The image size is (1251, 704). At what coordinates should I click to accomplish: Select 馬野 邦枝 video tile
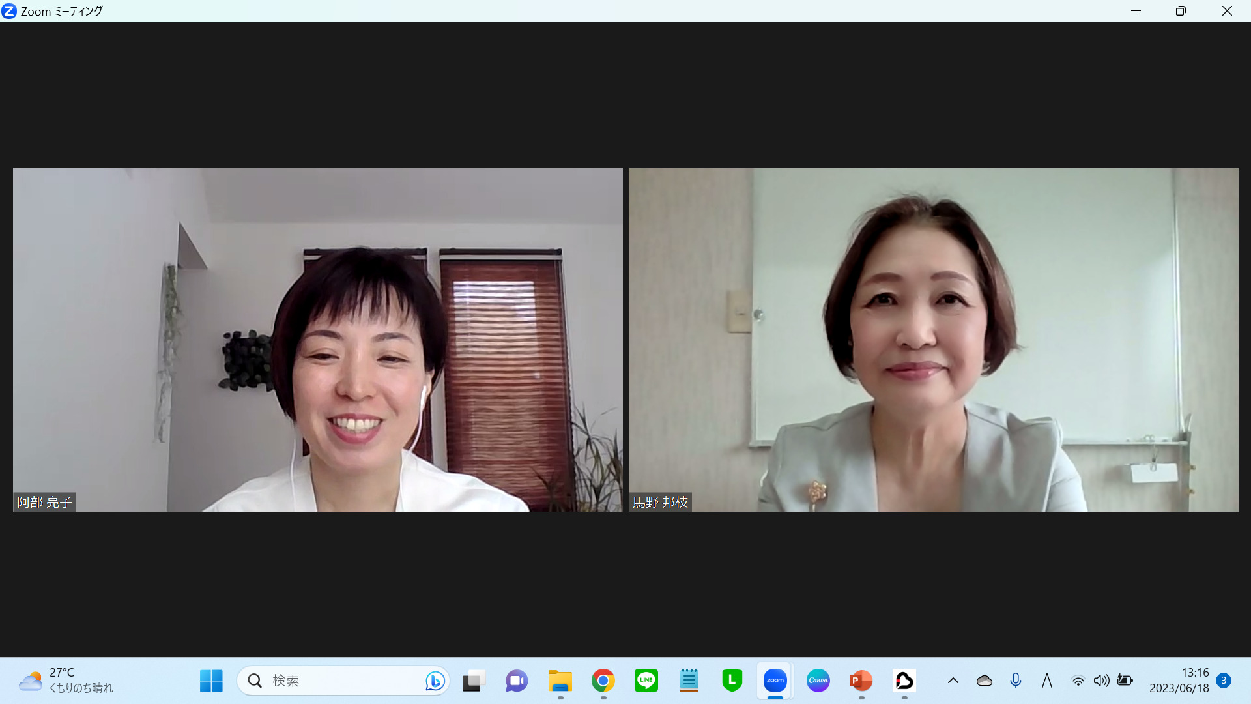[933, 340]
